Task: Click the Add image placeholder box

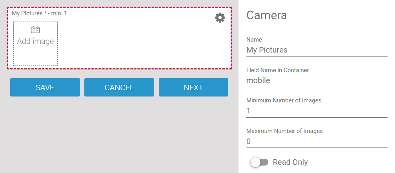Action: [x=35, y=55]
